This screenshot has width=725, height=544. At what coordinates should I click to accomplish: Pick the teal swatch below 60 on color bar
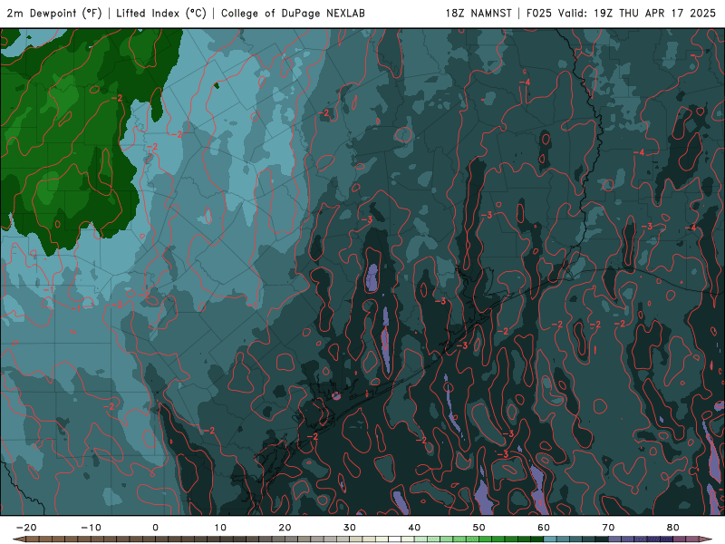[550, 539]
